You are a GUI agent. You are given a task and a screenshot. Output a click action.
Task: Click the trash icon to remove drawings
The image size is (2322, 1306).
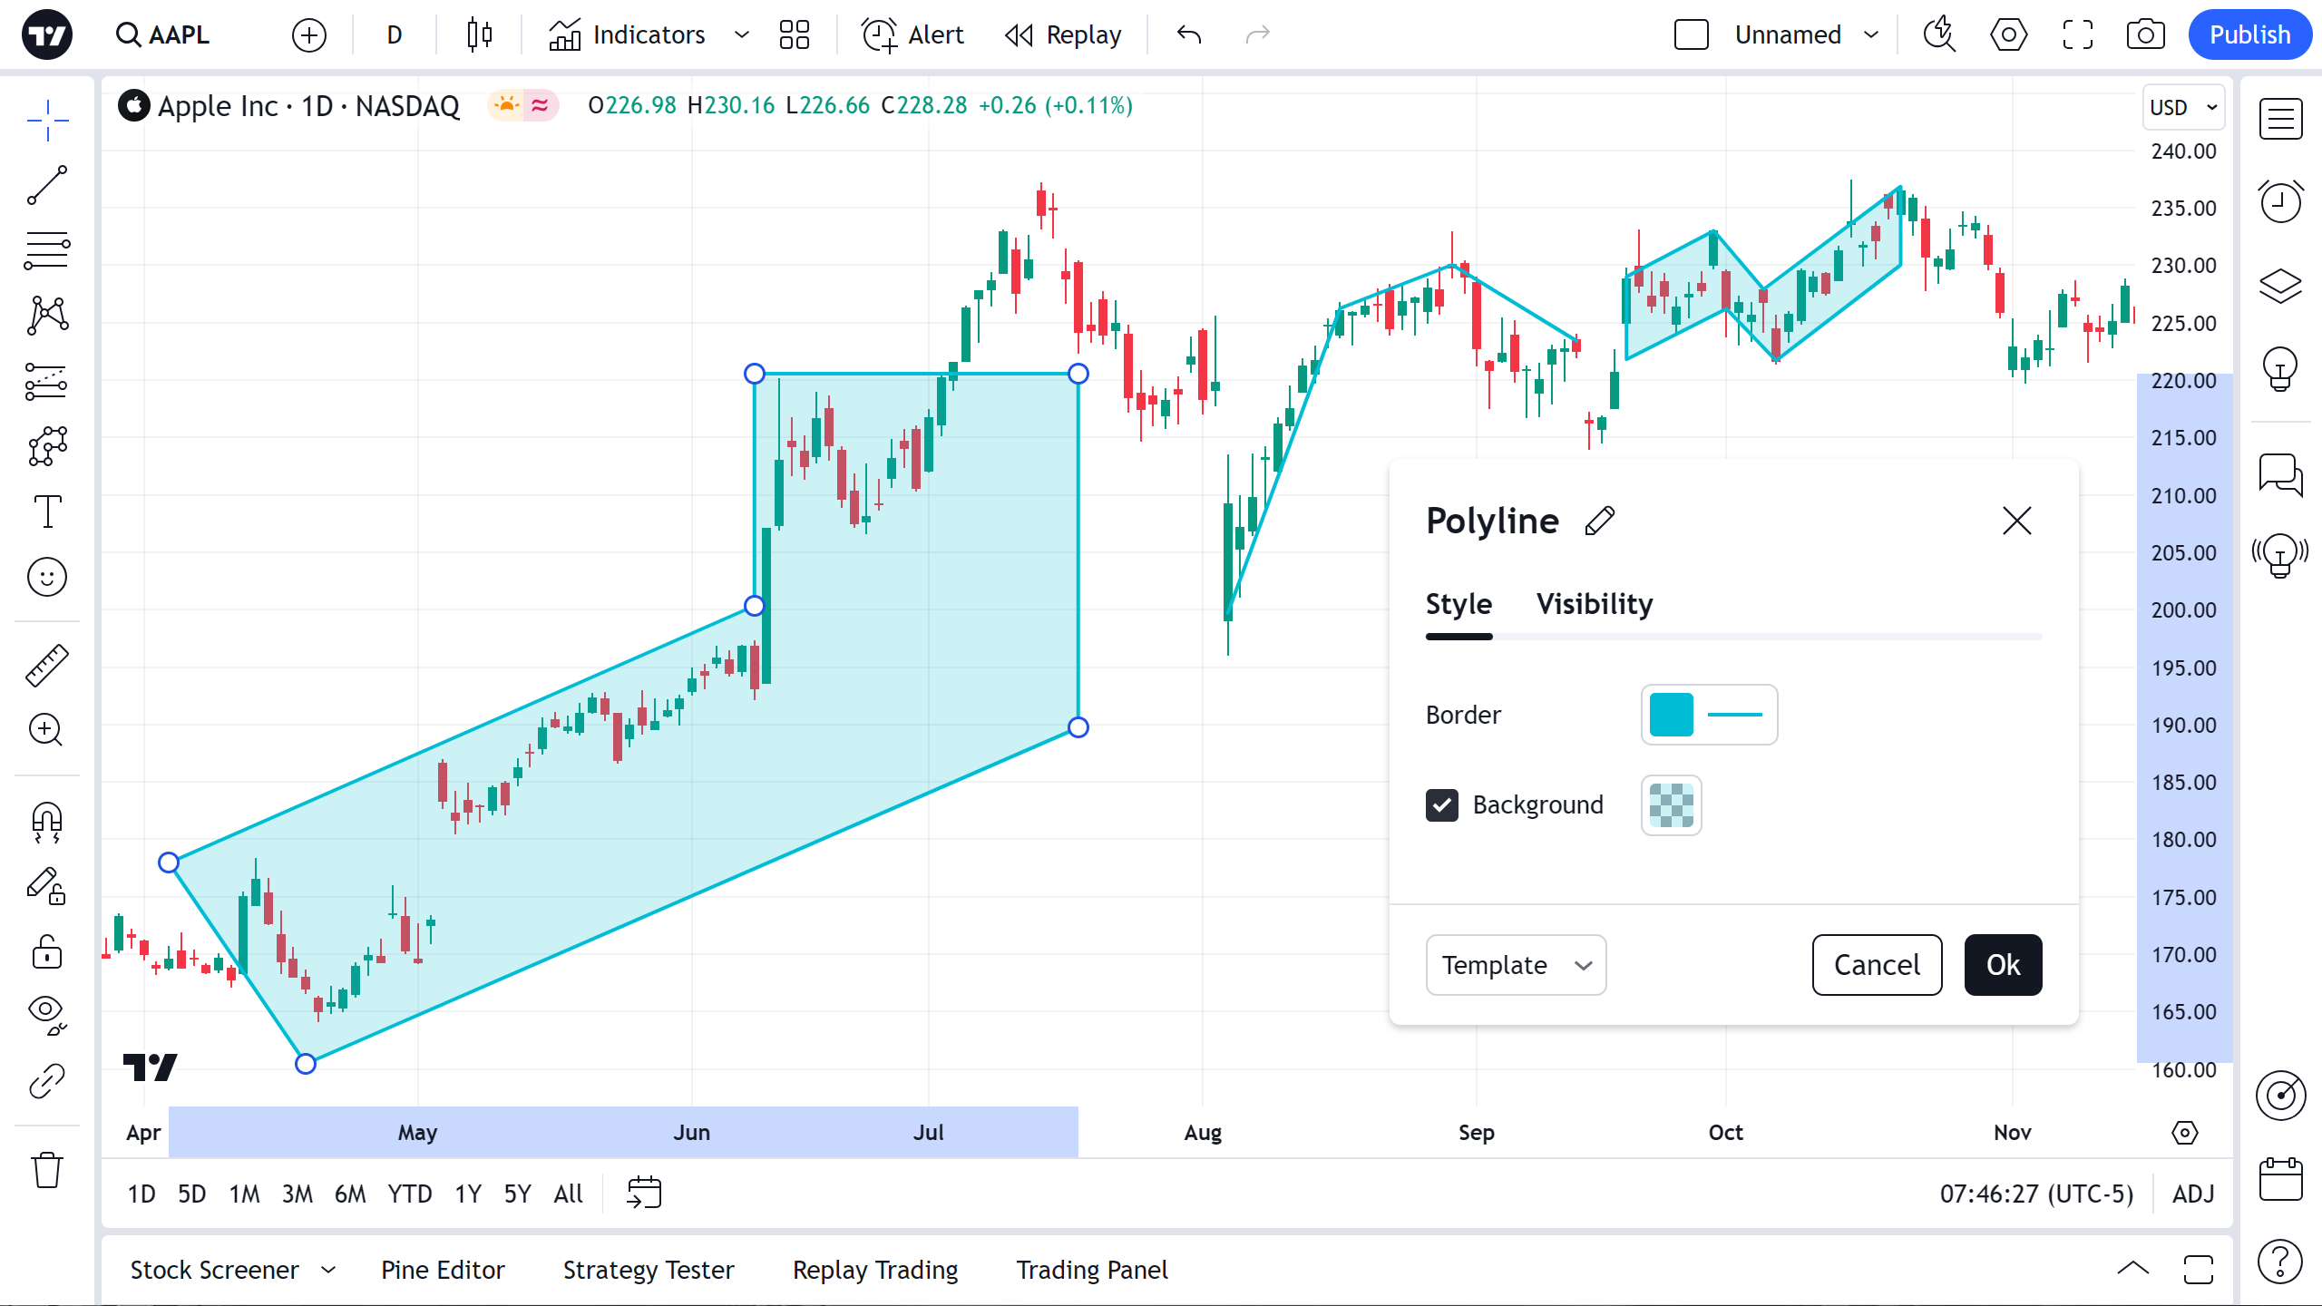click(x=47, y=1170)
